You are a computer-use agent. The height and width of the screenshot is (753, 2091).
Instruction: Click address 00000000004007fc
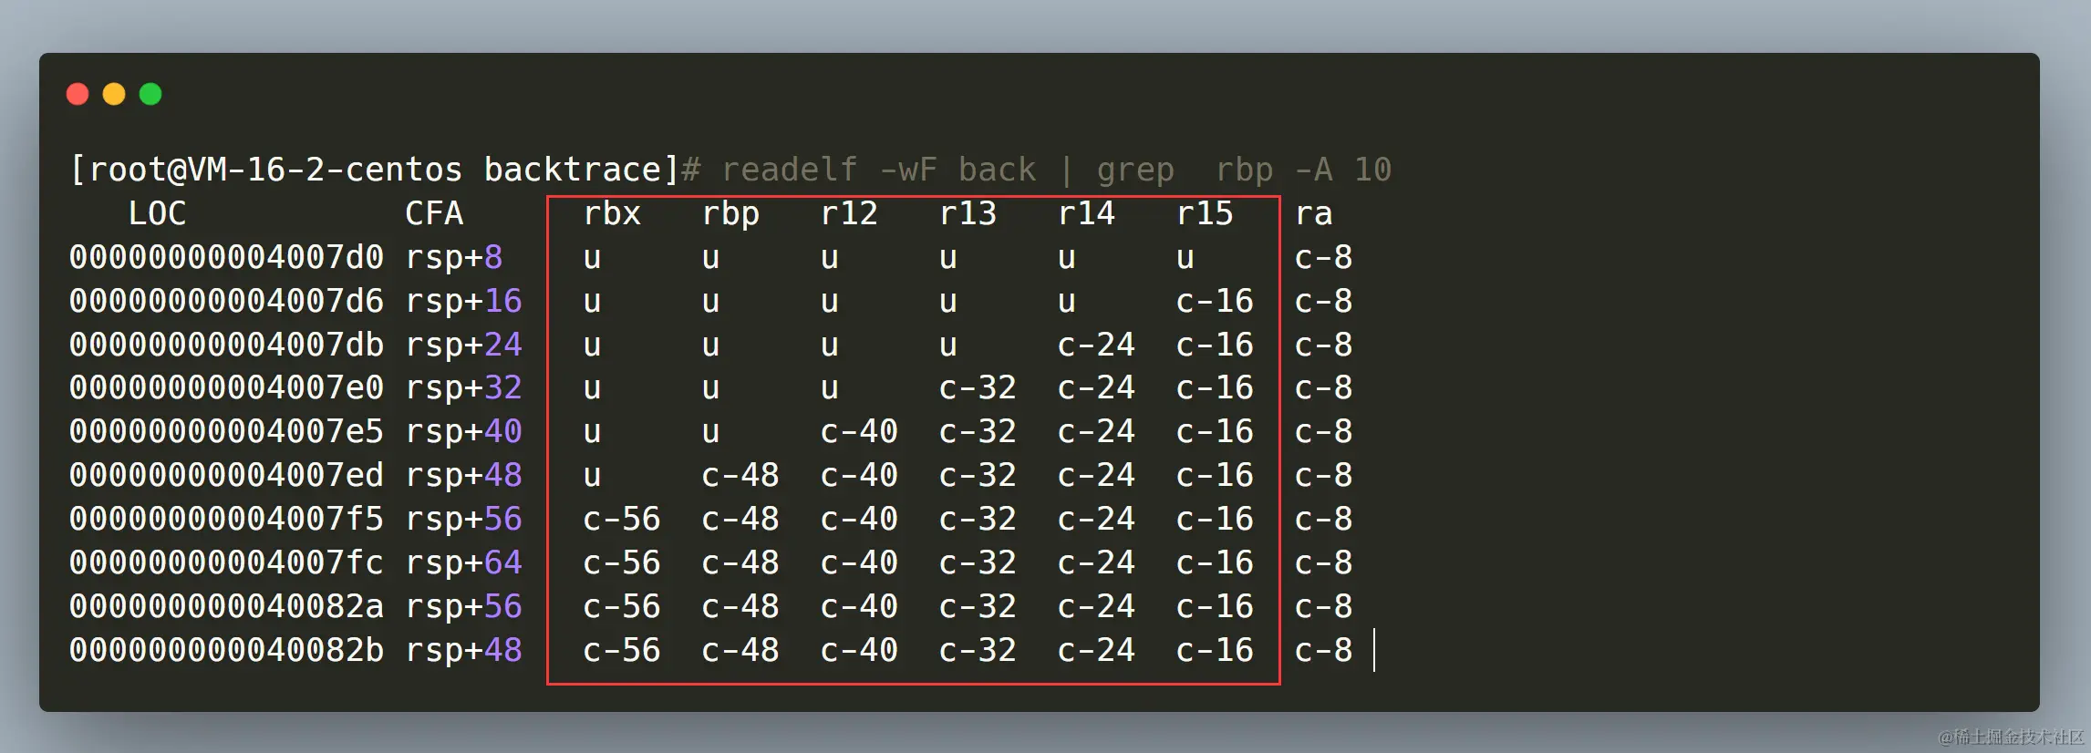(226, 562)
